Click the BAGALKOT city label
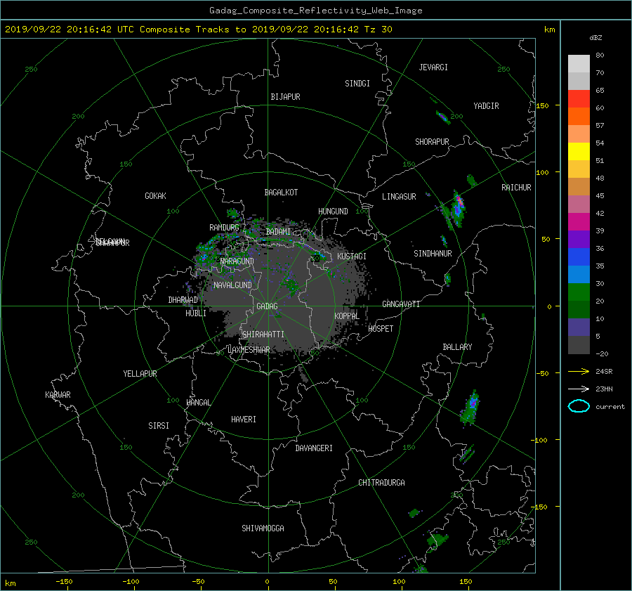The image size is (632, 591). (281, 193)
